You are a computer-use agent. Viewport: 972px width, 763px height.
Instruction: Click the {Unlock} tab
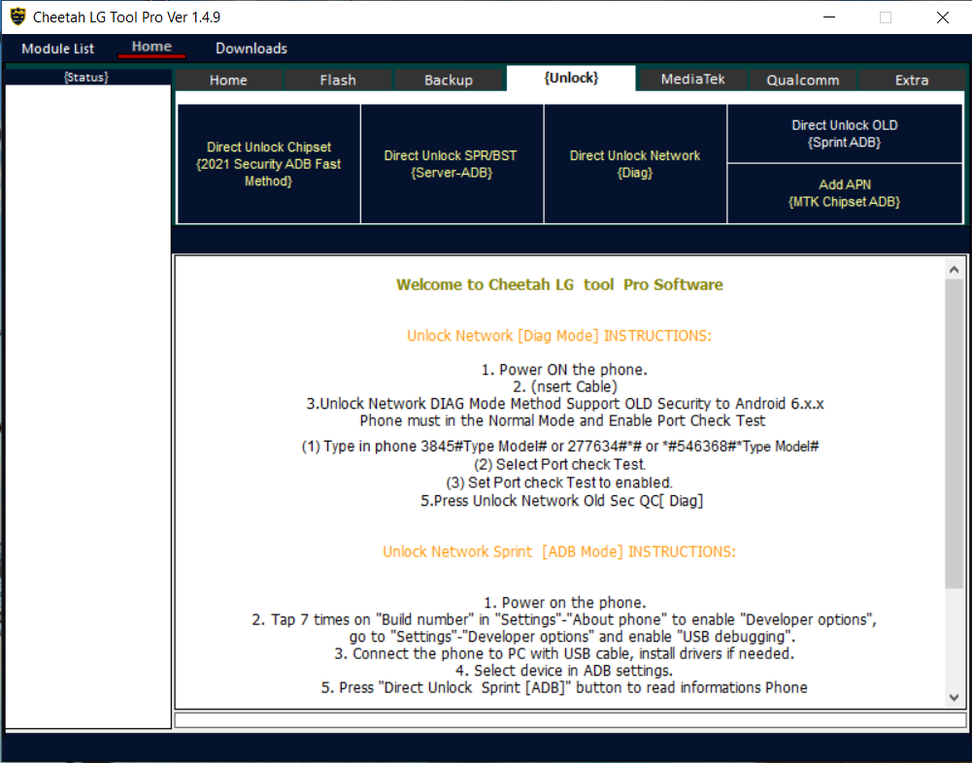tap(571, 79)
